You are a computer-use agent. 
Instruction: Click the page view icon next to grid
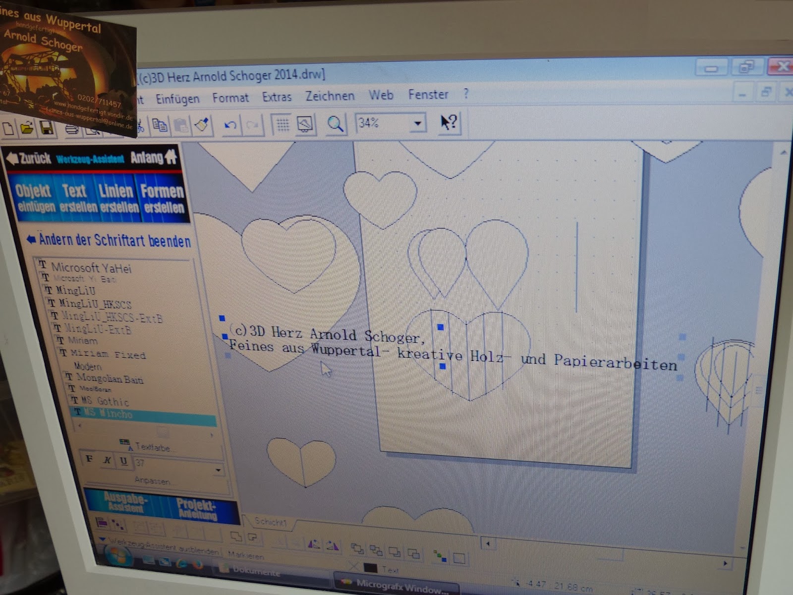click(x=305, y=123)
